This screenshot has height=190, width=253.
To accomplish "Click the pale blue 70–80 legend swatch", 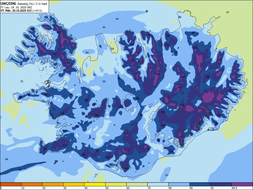I will (x=158, y=184).
